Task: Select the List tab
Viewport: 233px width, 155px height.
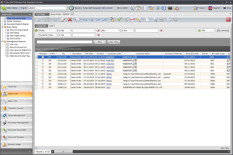Action: 51,26
